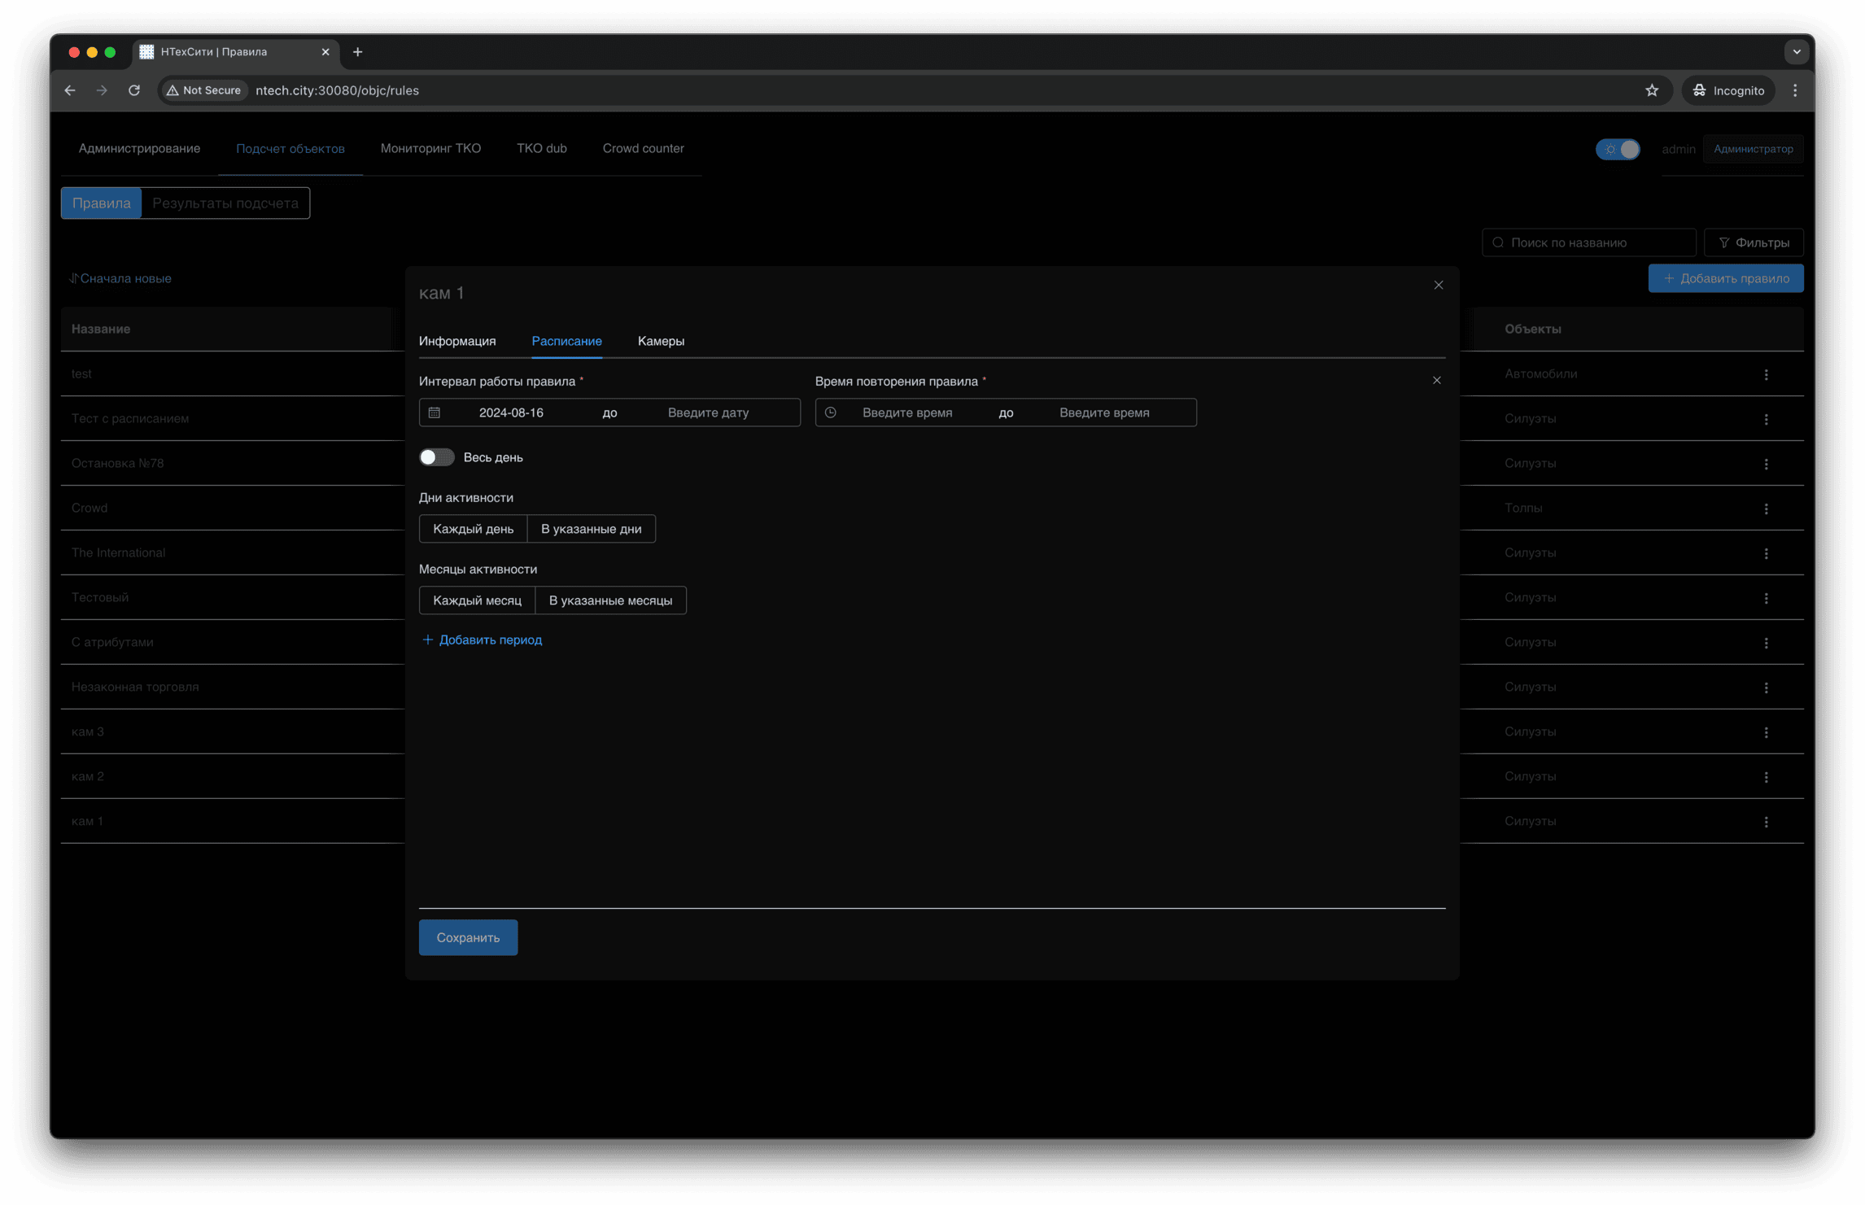Remove the schedule period with the X icon

tap(1436, 380)
